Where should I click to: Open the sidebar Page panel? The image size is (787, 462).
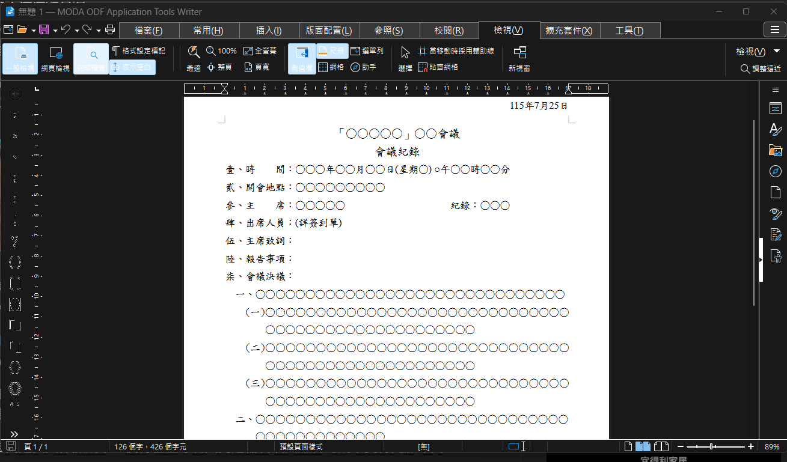point(776,193)
